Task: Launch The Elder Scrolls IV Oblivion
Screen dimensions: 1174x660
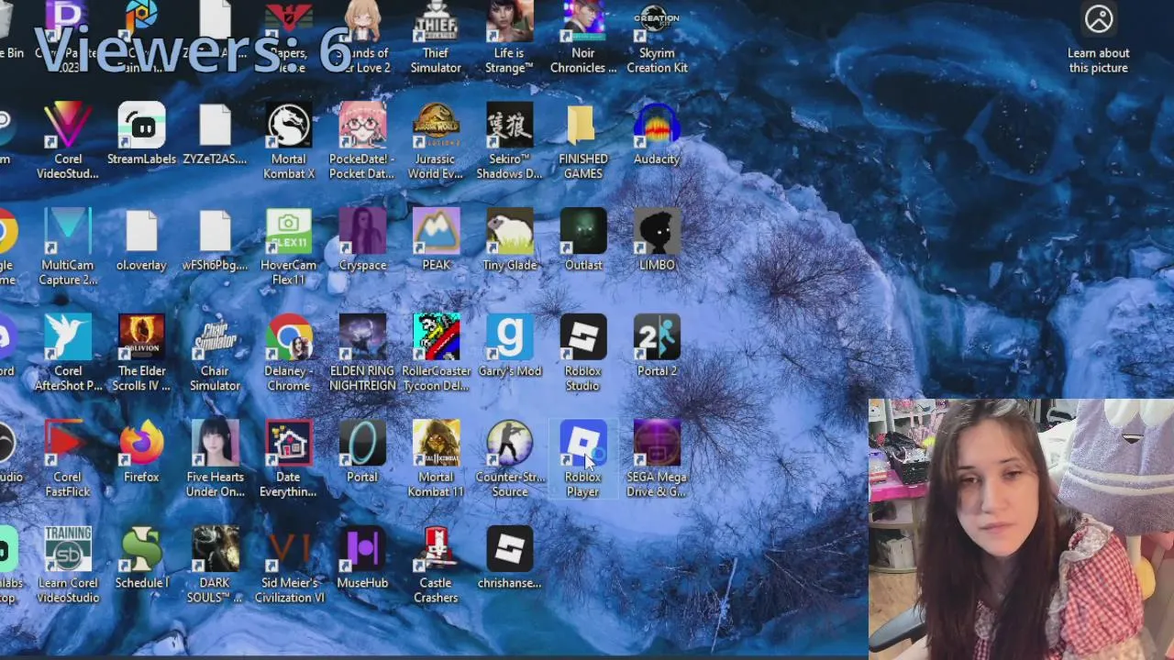Action: (x=141, y=353)
